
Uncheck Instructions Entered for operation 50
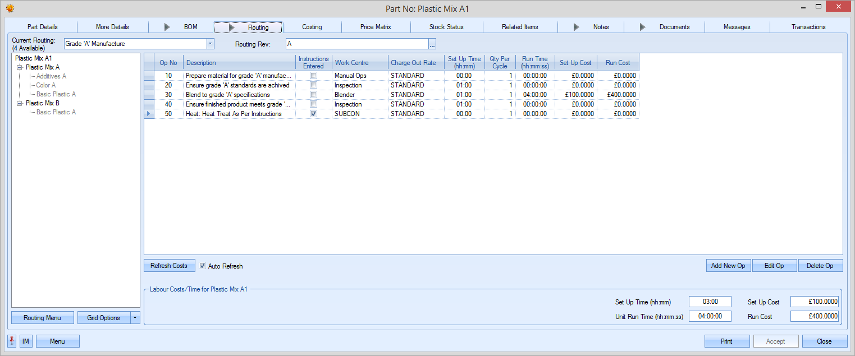[x=313, y=114]
